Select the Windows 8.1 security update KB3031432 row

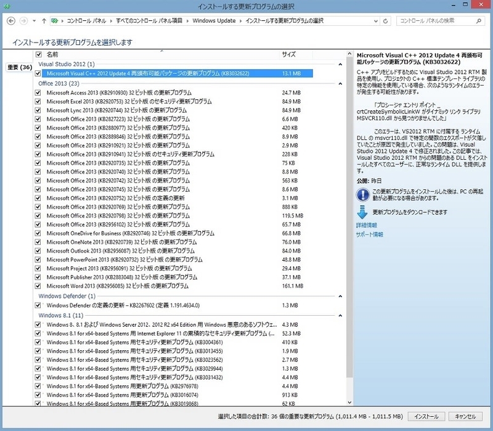click(177, 377)
